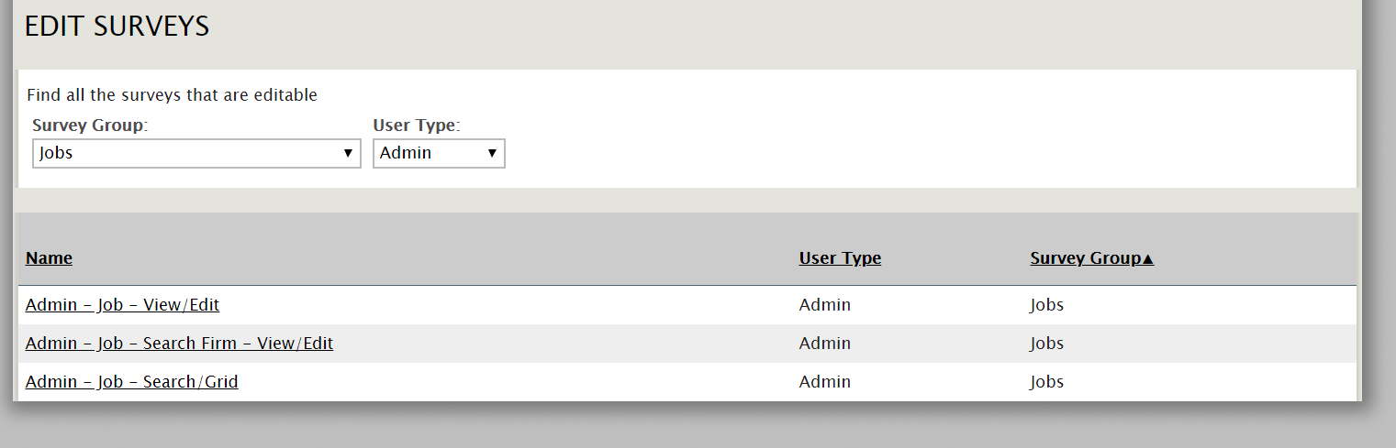Sort by the User Type column header
The width and height of the screenshot is (1396, 448).
click(840, 258)
